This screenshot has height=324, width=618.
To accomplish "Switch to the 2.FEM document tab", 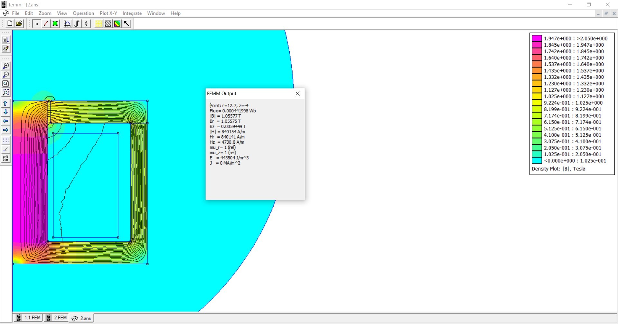I will (x=56, y=318).
